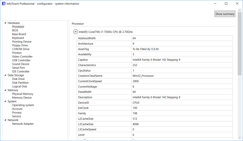Click the CurrentClockSpeed value 2900
Image resolution: width=243 pixels, height=141 pixels.
tap(136, 81)
